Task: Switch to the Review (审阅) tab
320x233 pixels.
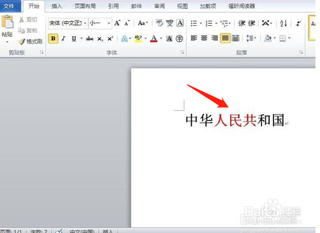Action: (x=159, y=6)
